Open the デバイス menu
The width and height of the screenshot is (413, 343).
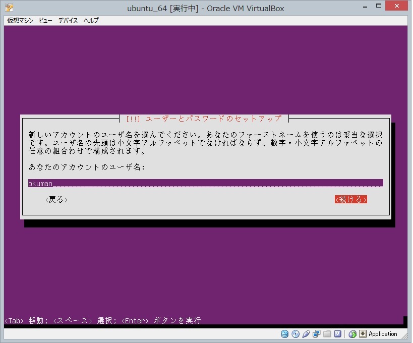(68, 20)
